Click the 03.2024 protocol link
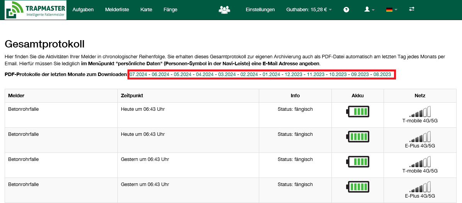Image resolution: width=462 pixels, height=203 pixels. (x=227, y=74)
